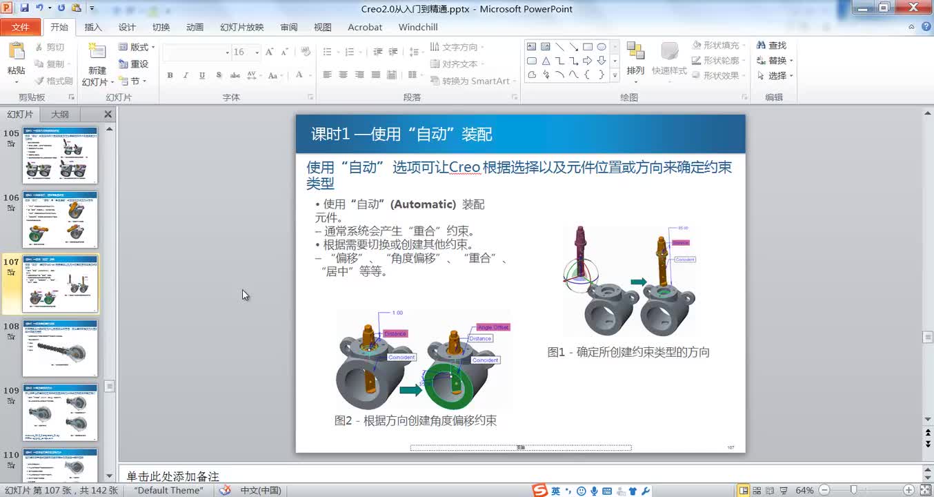The width and height of the screenshot is (934, 497).
Task: Justify the paragraph text
Action: (x=376, y=75)
